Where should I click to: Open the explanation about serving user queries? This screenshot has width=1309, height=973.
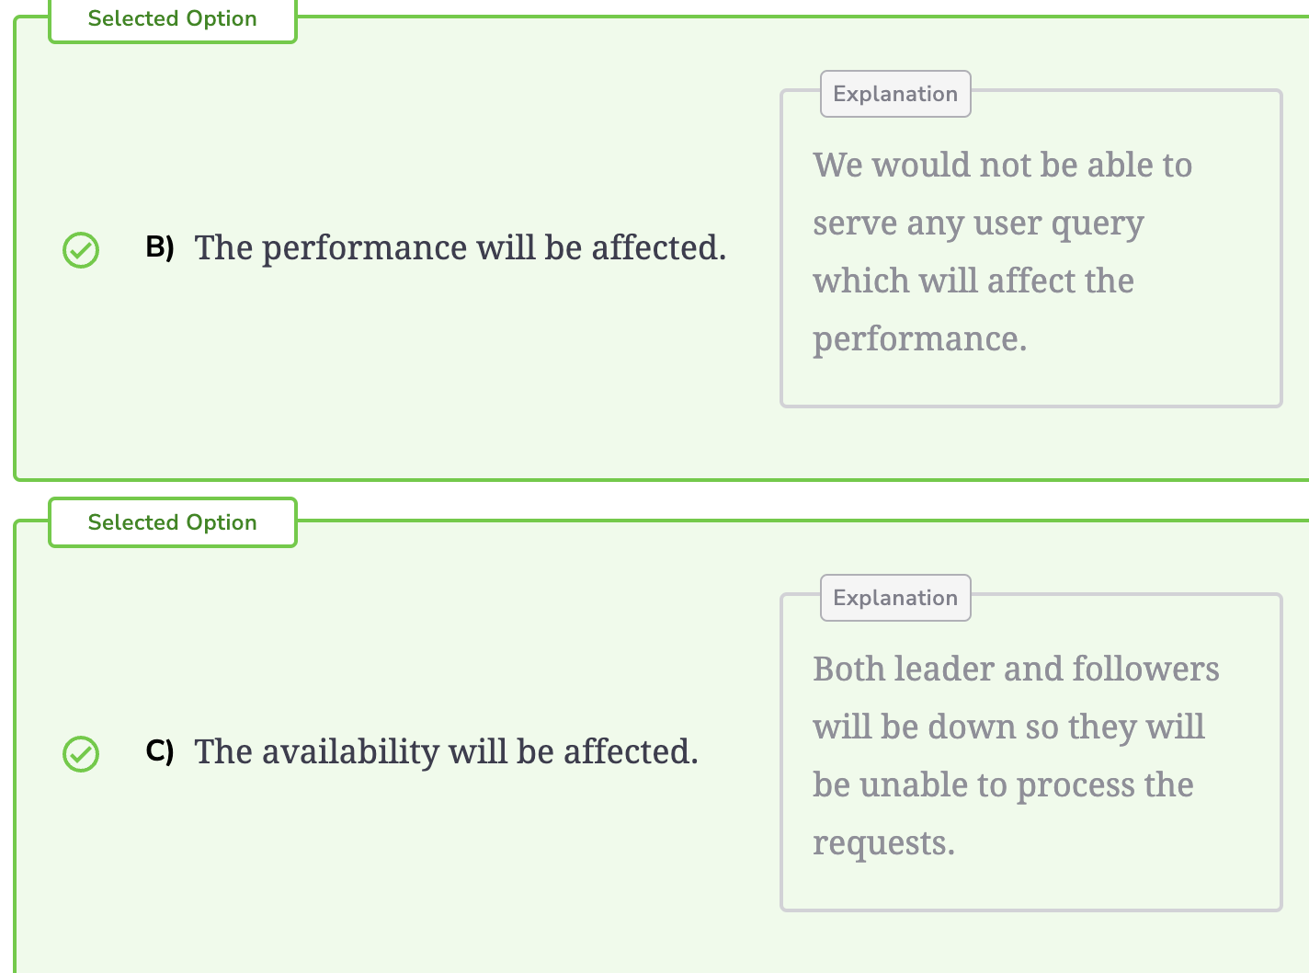[1031, 248]
